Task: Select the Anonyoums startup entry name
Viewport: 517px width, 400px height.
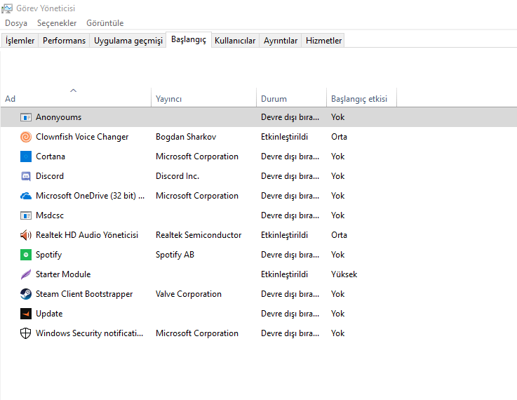Action: 58,117
